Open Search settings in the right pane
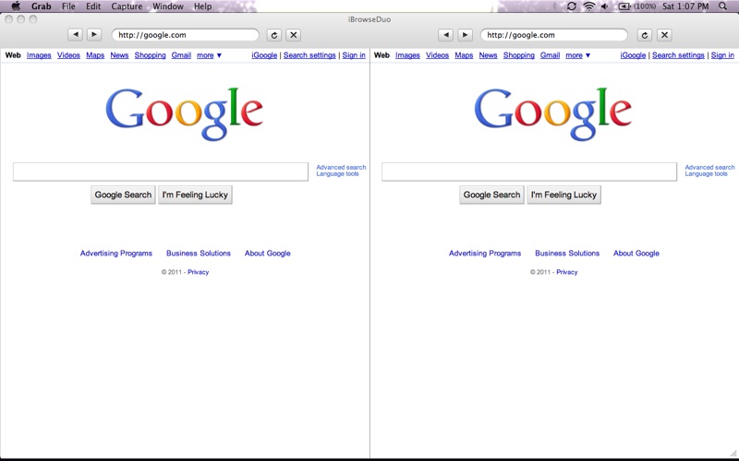Viewport: 739px width, 461px height. 678,55
